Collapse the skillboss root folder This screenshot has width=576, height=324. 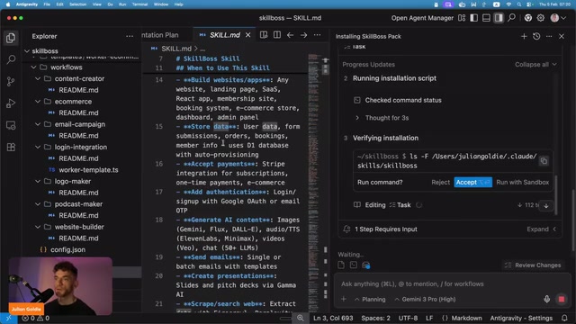click(27, 51)
